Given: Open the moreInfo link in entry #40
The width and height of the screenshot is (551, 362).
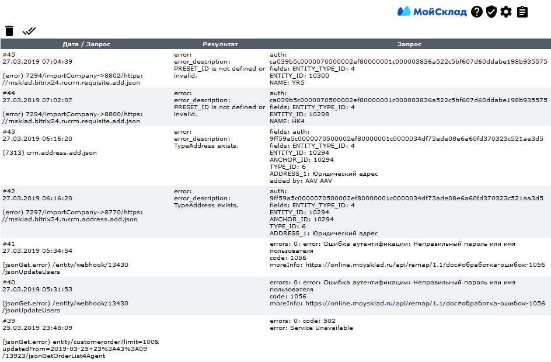Looking at the screenshot, I should (425, 304).
